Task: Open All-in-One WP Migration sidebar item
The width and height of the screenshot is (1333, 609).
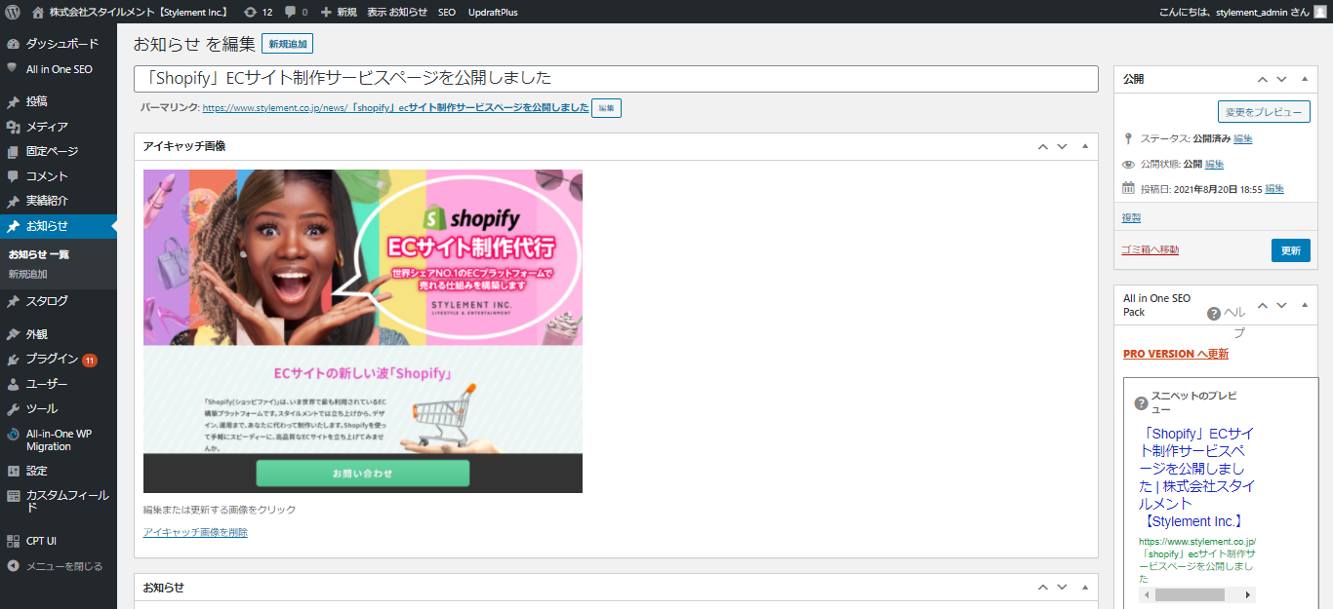Action: [x=59, y=440]
